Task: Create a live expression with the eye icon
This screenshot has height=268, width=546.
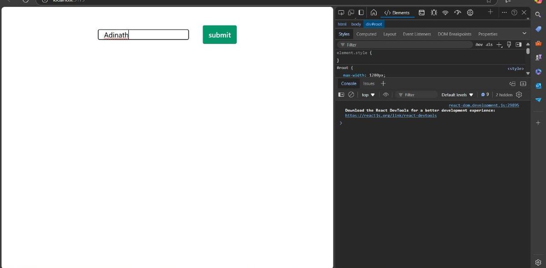Action: click(x=386, y=94)
